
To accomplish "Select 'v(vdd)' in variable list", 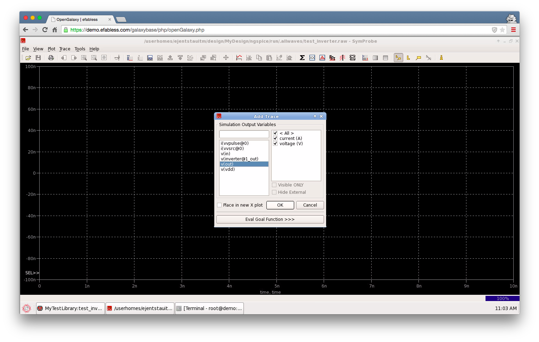I will point(244,169).
